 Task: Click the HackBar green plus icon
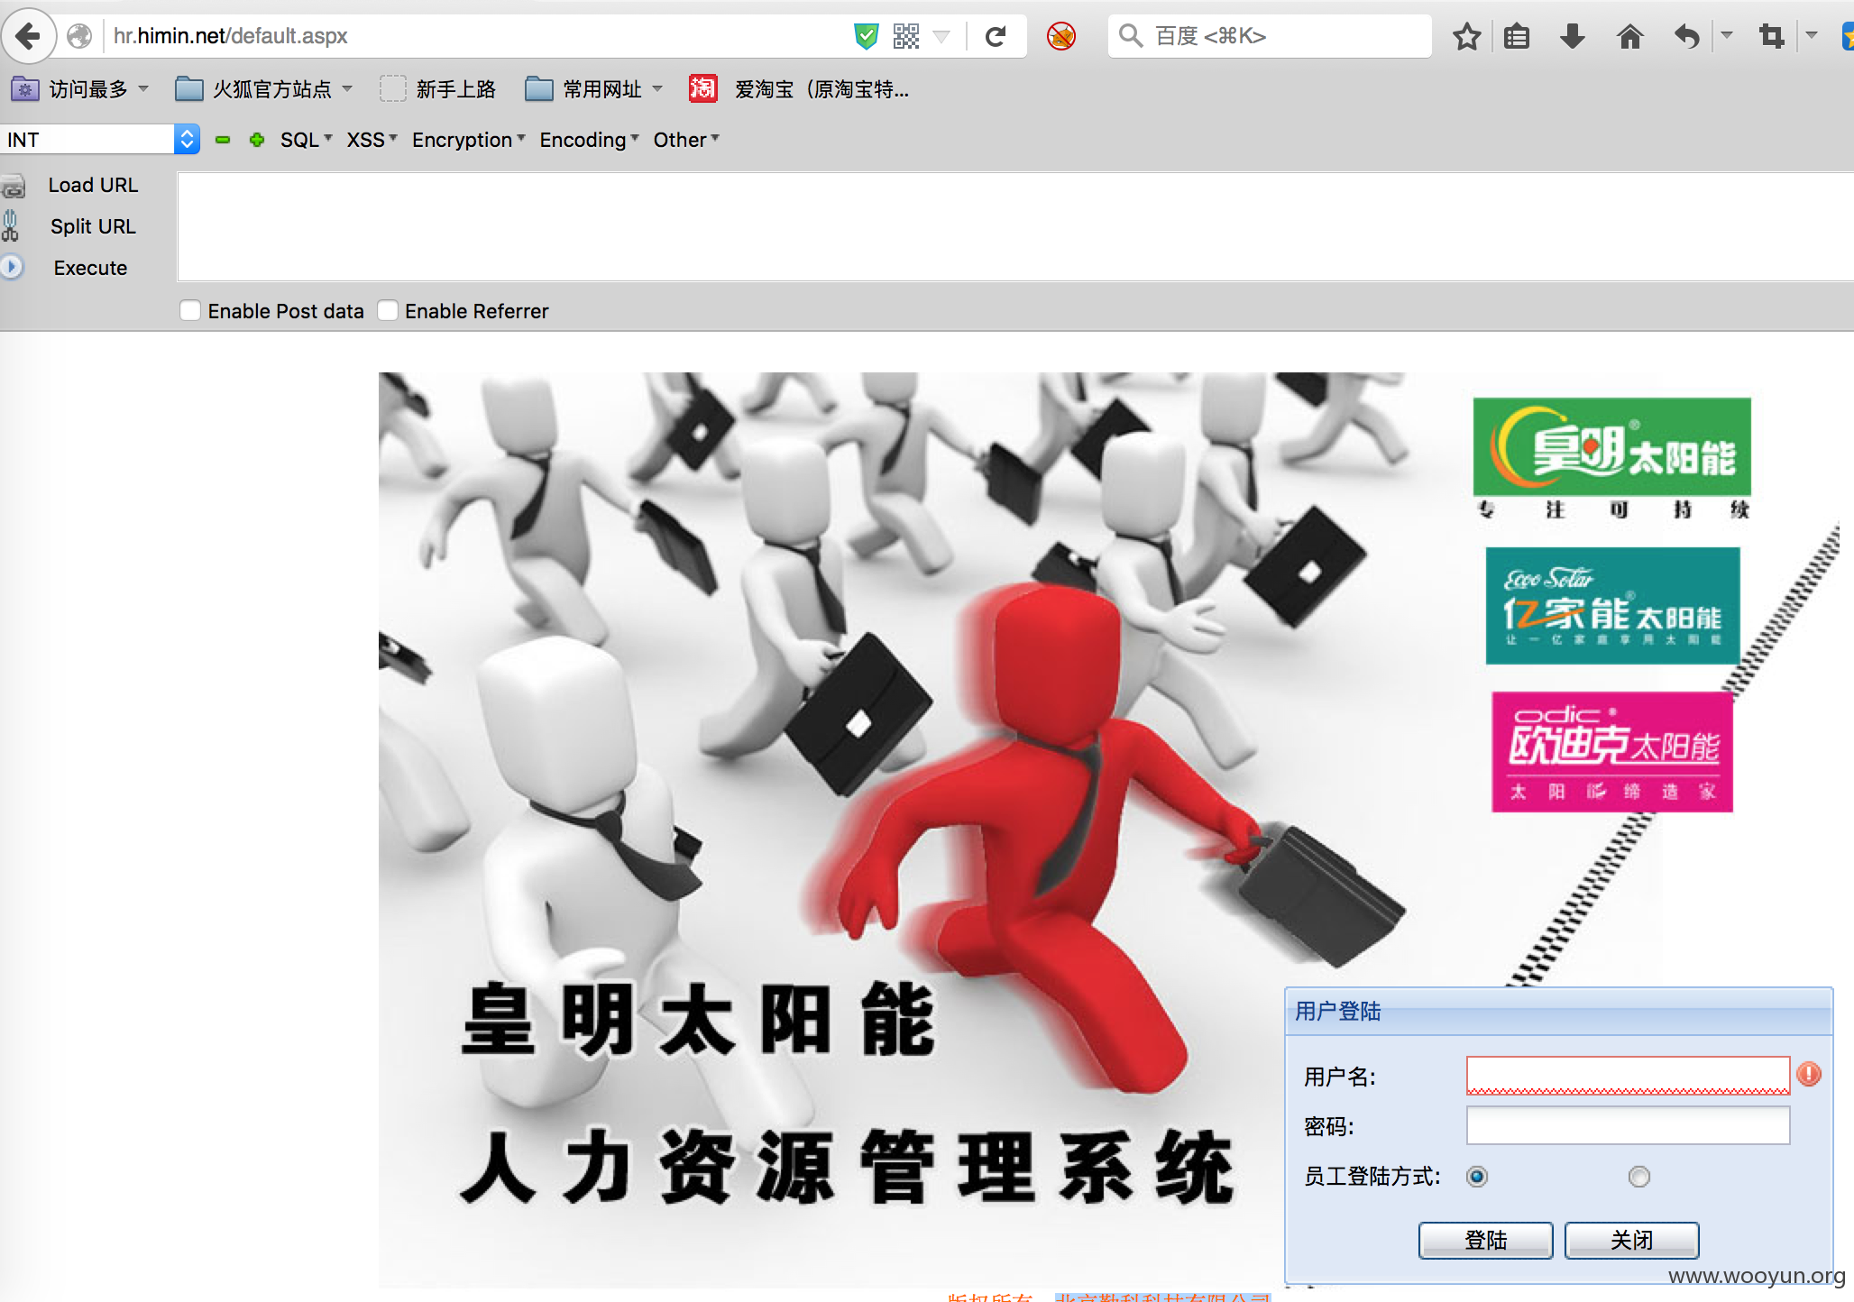[x=257, y=140]
